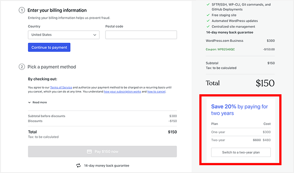Expand the Read more section
This screenshot has height=173, width=294.
click(x=38, y=103)
